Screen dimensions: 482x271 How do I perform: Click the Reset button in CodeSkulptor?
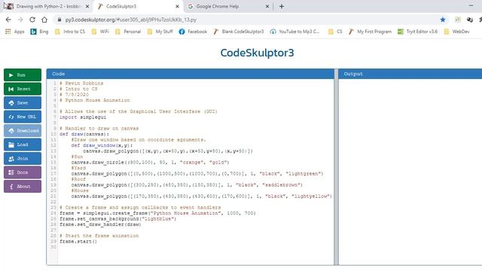(x=23, y=89)
